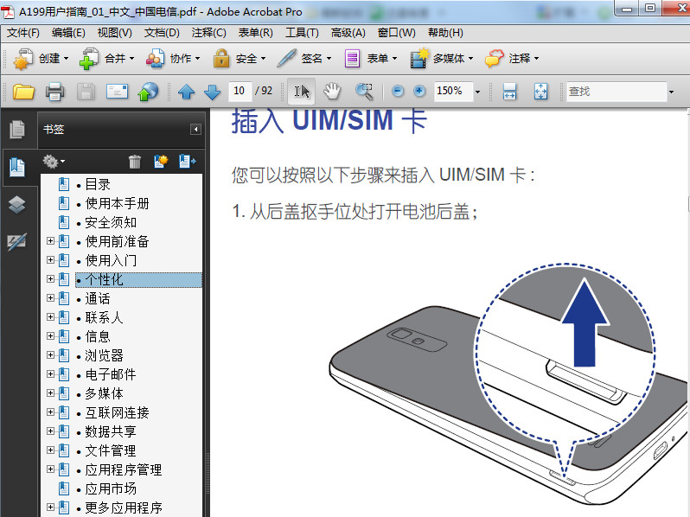Go to previous page with up arrow
Viewport: 690px width, 517px height.
point(186,92)
